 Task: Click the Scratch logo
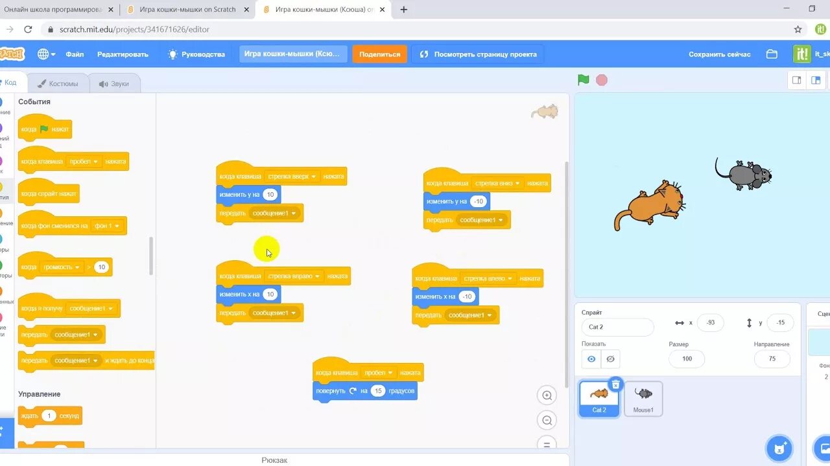pyautogui.click(x=11, y=54)
